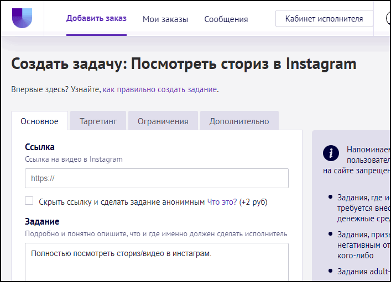Switch to the Таргетинг tab
The width and height of the screenshot is (391, 282).
point(98,121)
